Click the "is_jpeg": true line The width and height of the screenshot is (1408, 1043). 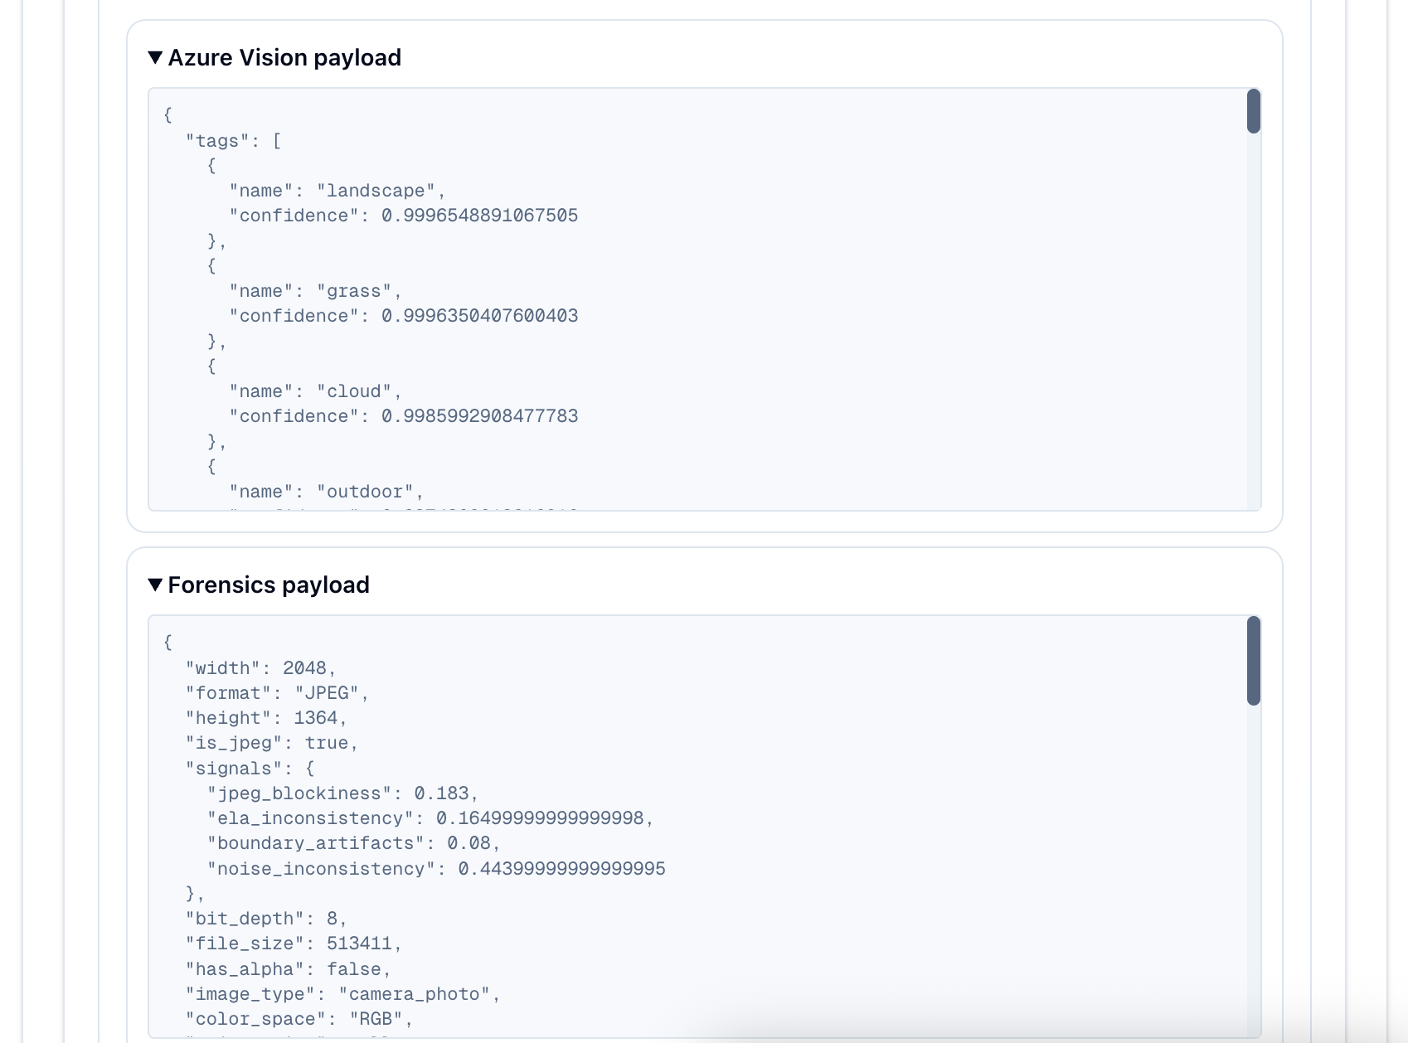(x=272, y=743)
